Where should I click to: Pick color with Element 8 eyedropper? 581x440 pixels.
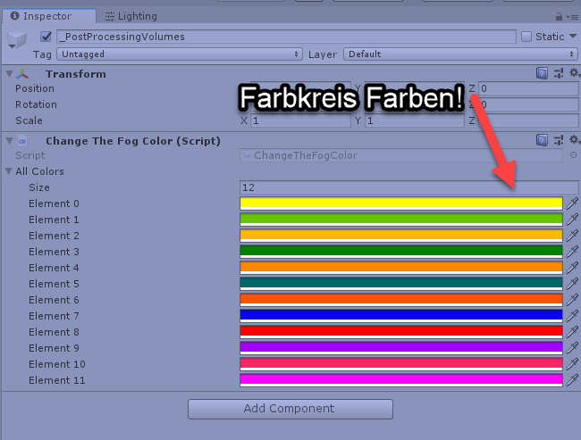(x=572, y=332)
